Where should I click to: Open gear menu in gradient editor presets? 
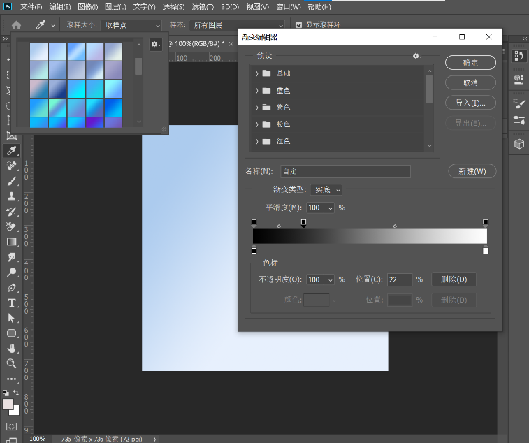click(x=417, y=56)
